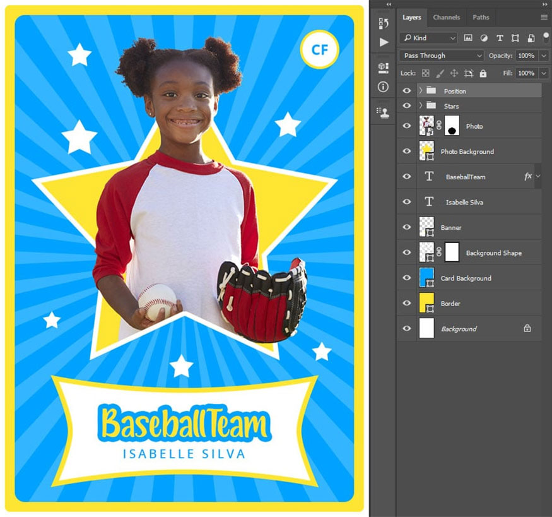Viewport: 552px width, 517px height.
Task: Toggle visibility of the Banner layer
Action: 407,227
